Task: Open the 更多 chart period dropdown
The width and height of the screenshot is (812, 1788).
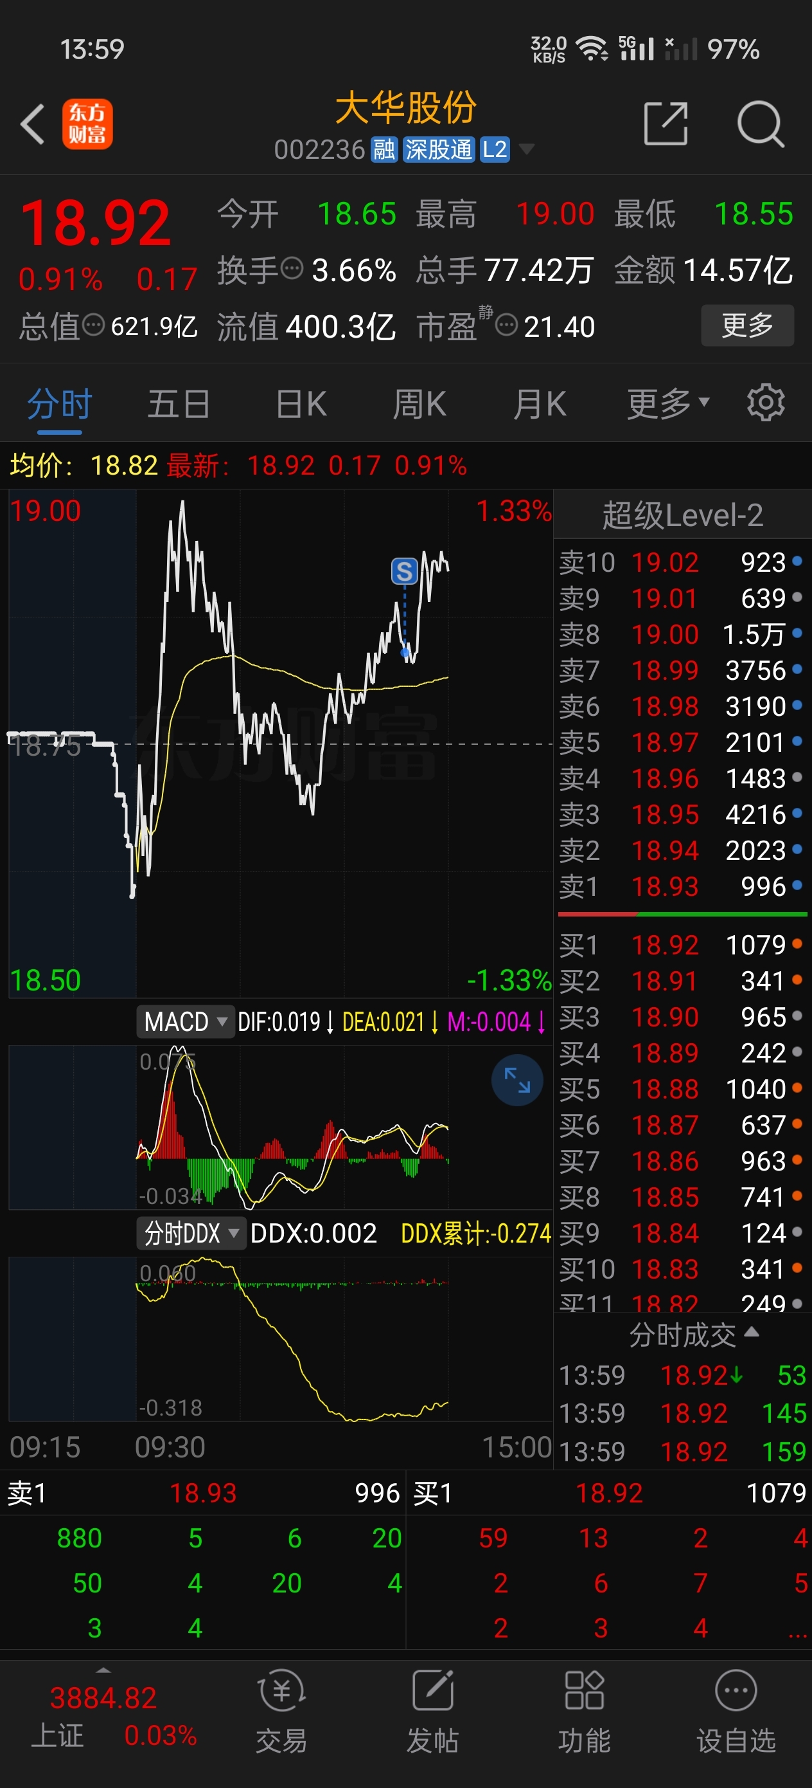Action: 667,403
